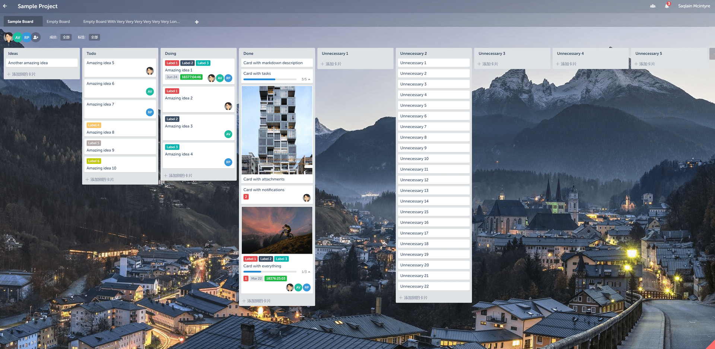Click the Label 2 tag on Amazing idea 3
Viewport: 715px width, 349px height.
(172, 119)
